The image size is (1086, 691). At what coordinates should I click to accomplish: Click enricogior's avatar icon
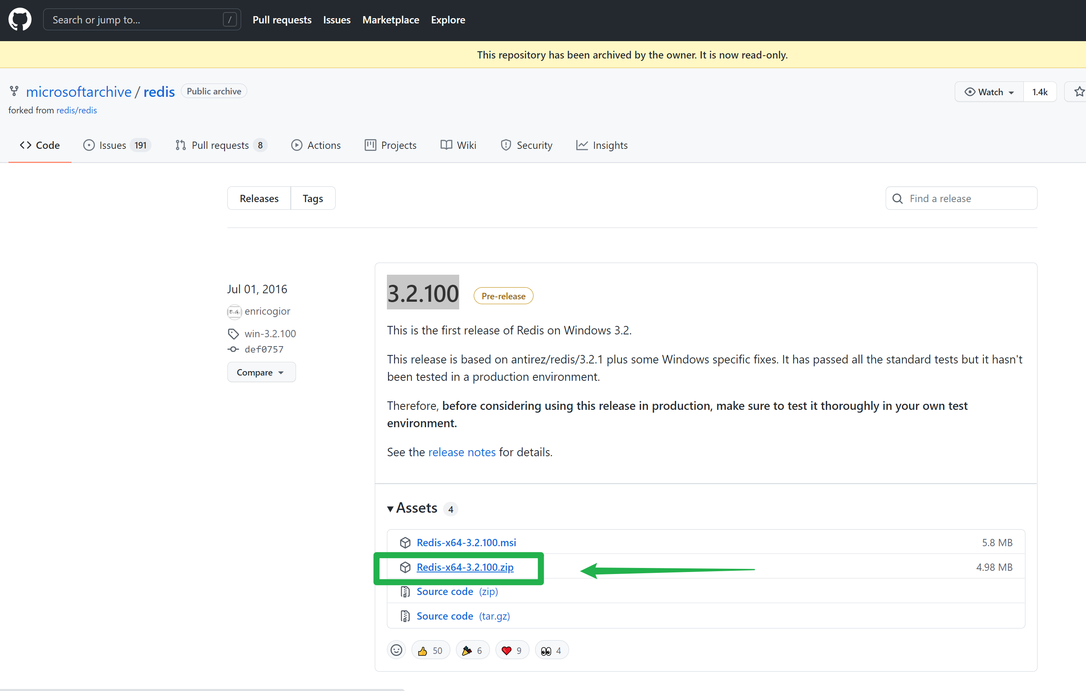(x=234, y=311)
